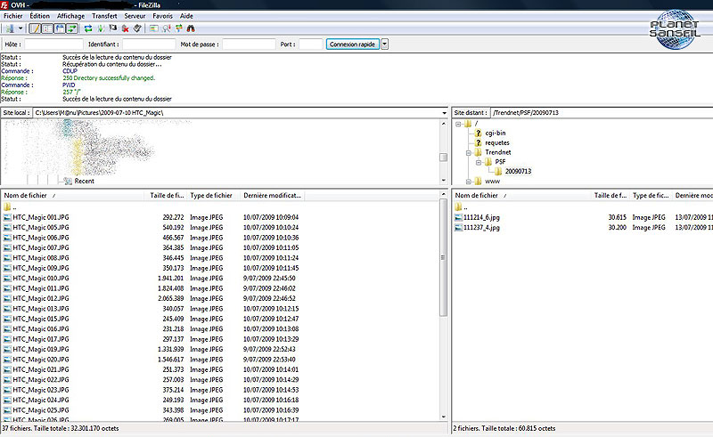Select remote file 111214_6.jpg

point(481,217)
